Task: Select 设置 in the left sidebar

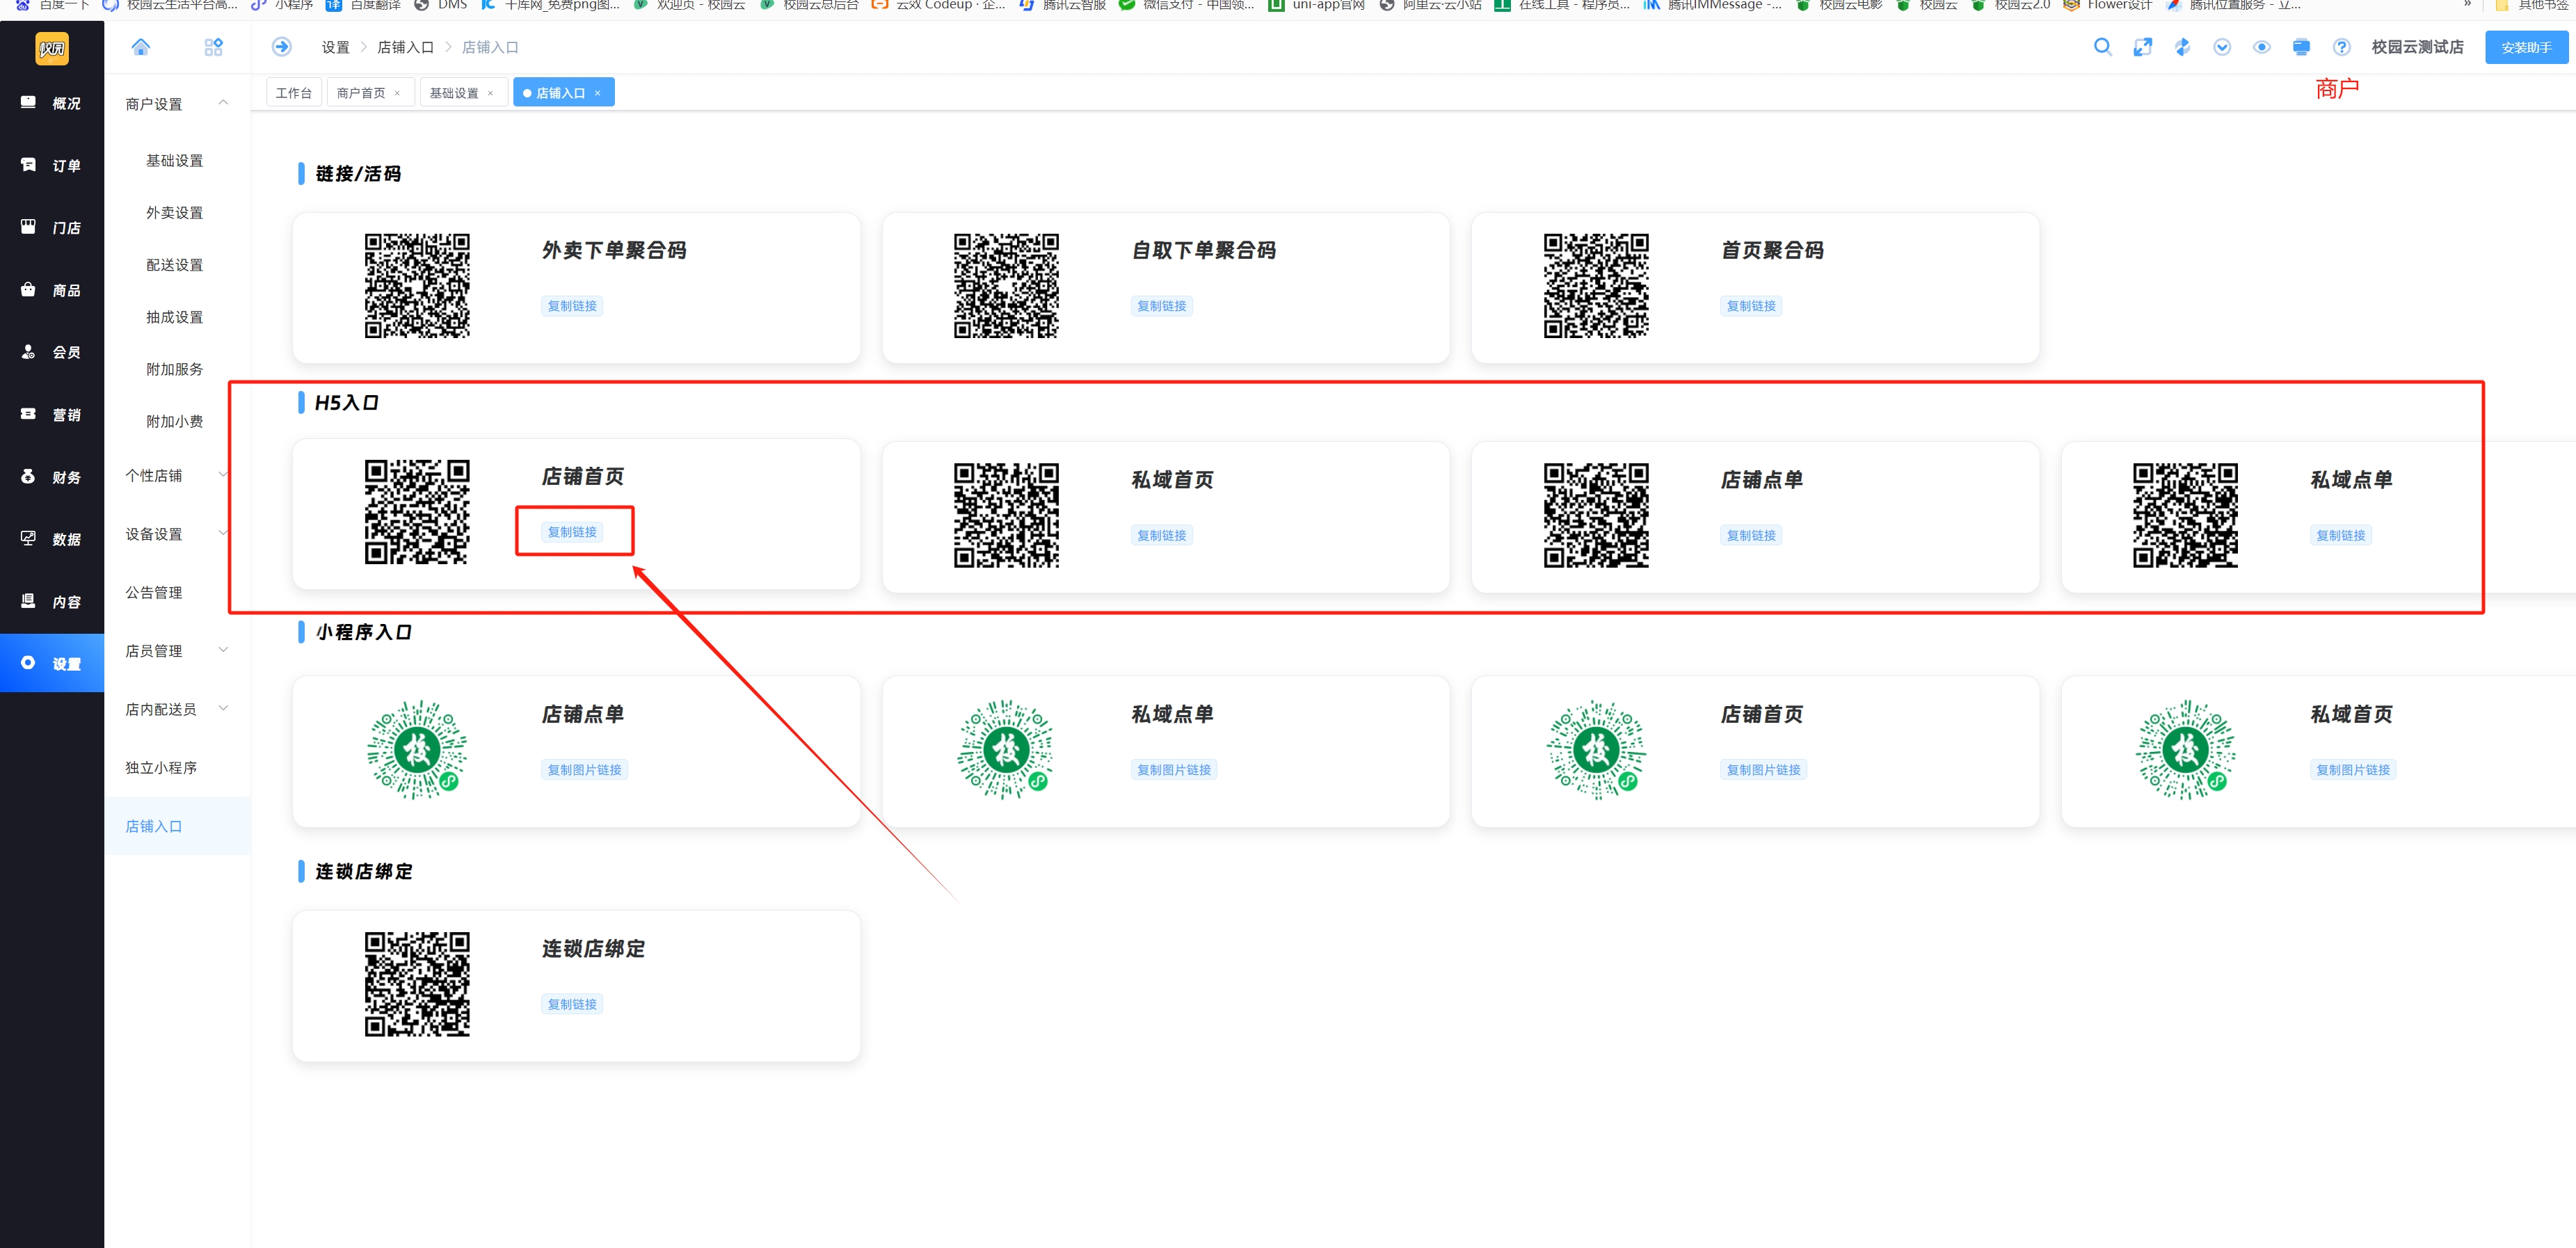Action: click(x=52, y=663)
